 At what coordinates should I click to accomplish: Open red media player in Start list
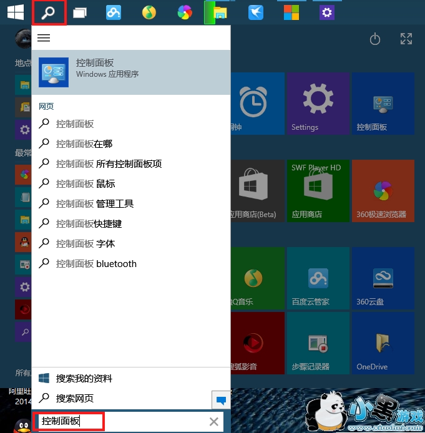[x=24, y=309]
